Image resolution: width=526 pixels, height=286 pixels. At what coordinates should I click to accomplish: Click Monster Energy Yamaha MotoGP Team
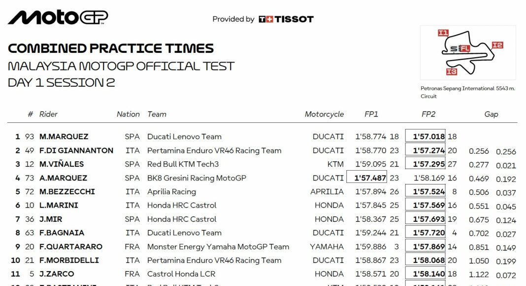point(218,247)
